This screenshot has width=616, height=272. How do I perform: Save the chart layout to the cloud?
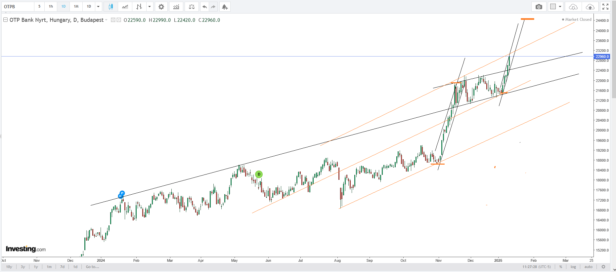[590, 7]
